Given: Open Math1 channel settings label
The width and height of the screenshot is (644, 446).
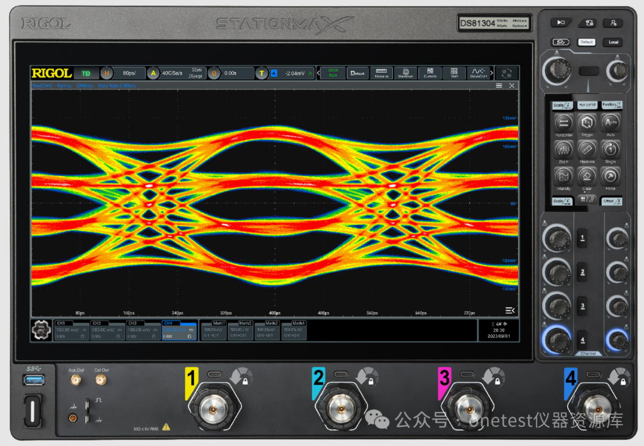Looking at the screenshot, I should tap(218, 323).
